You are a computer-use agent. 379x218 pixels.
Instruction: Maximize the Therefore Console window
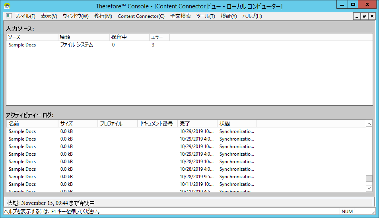[353, 5]
